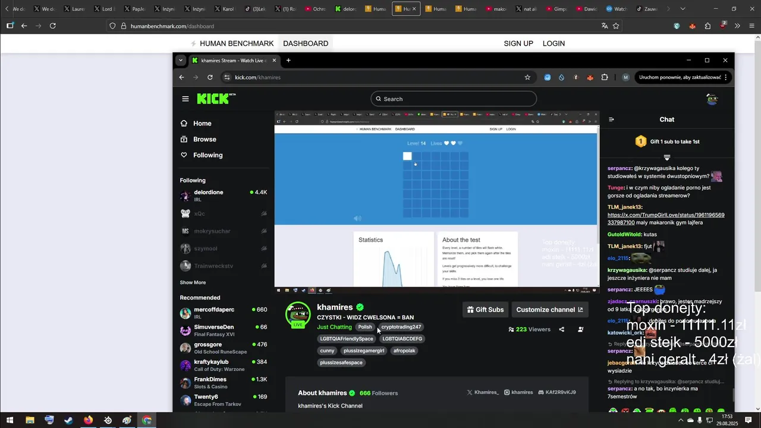761x428 pixels.
Task: Click the follow user icon beside share
Action: coord(581,329)
